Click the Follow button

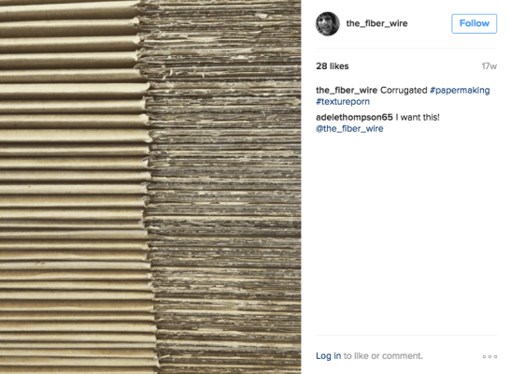click(475, 23)
